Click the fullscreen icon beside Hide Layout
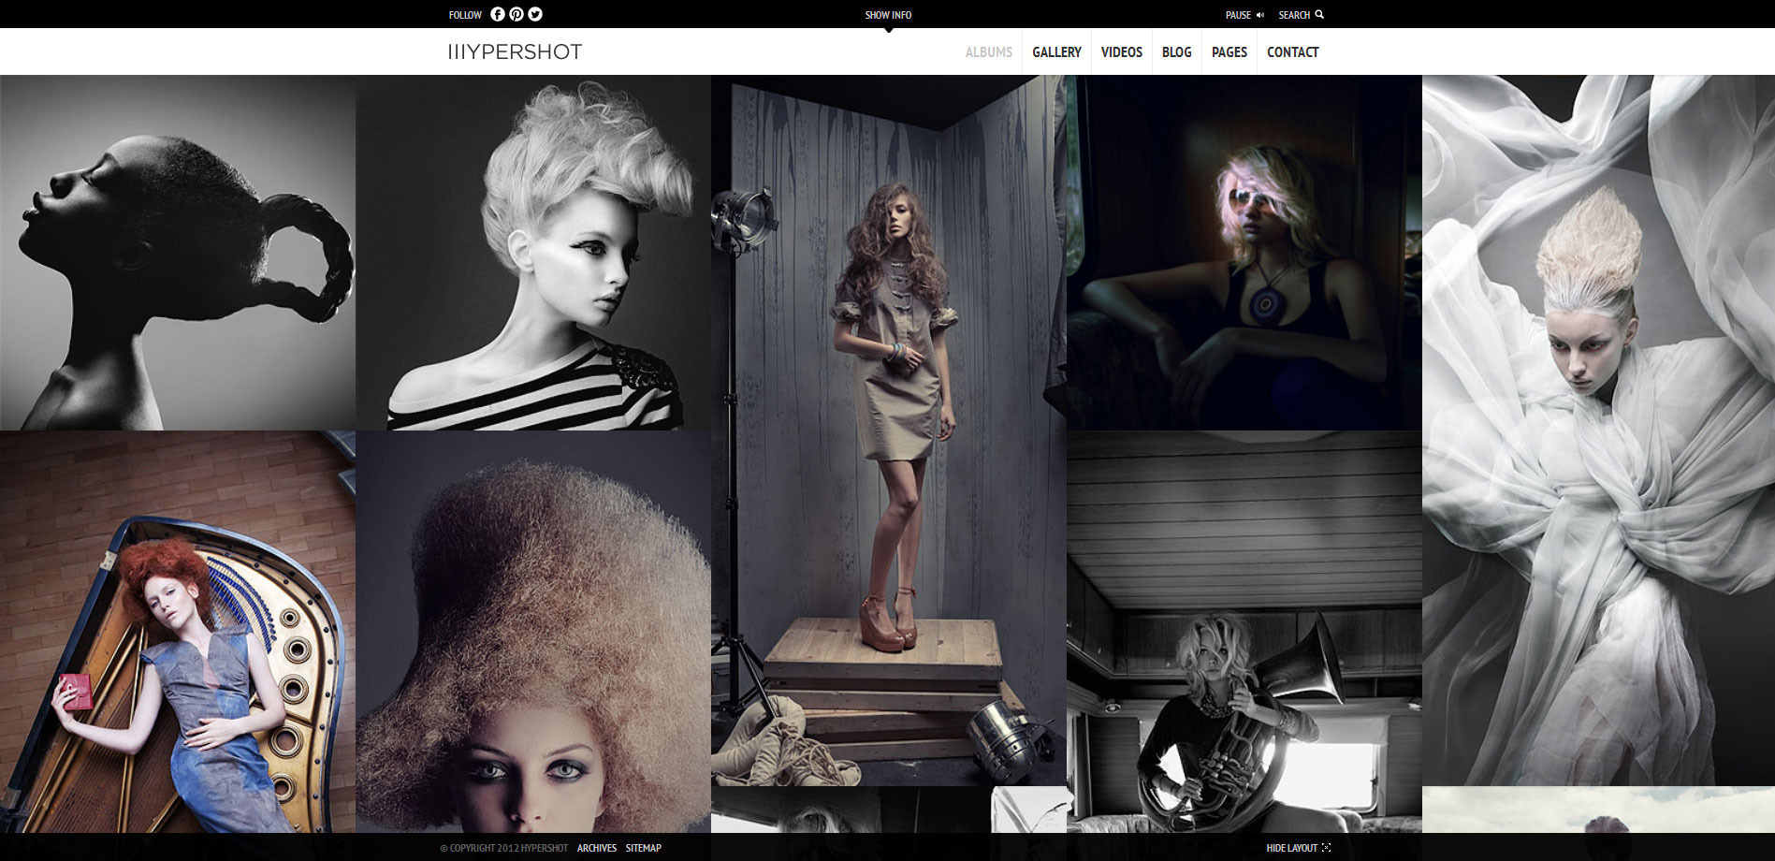The width and height of the screenshot is (1775, 861). (x=1326, y=848)
